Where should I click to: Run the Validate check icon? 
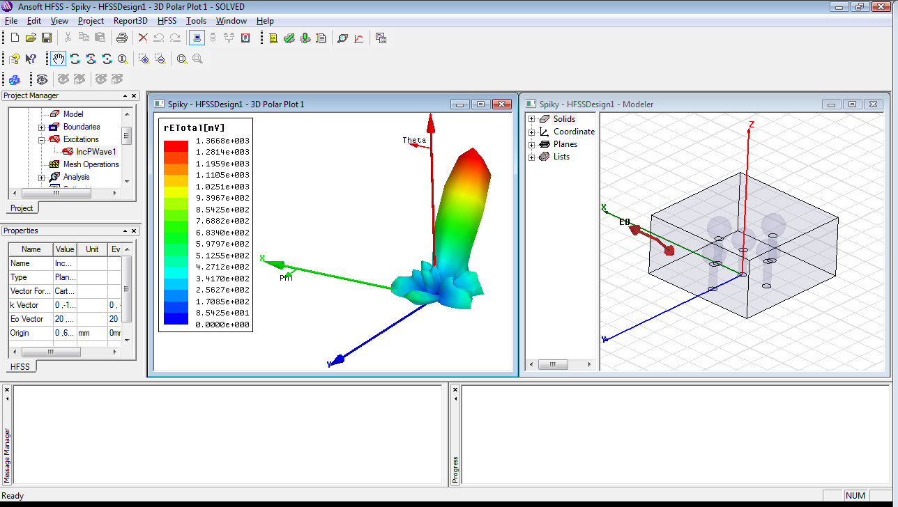point(289,38)
